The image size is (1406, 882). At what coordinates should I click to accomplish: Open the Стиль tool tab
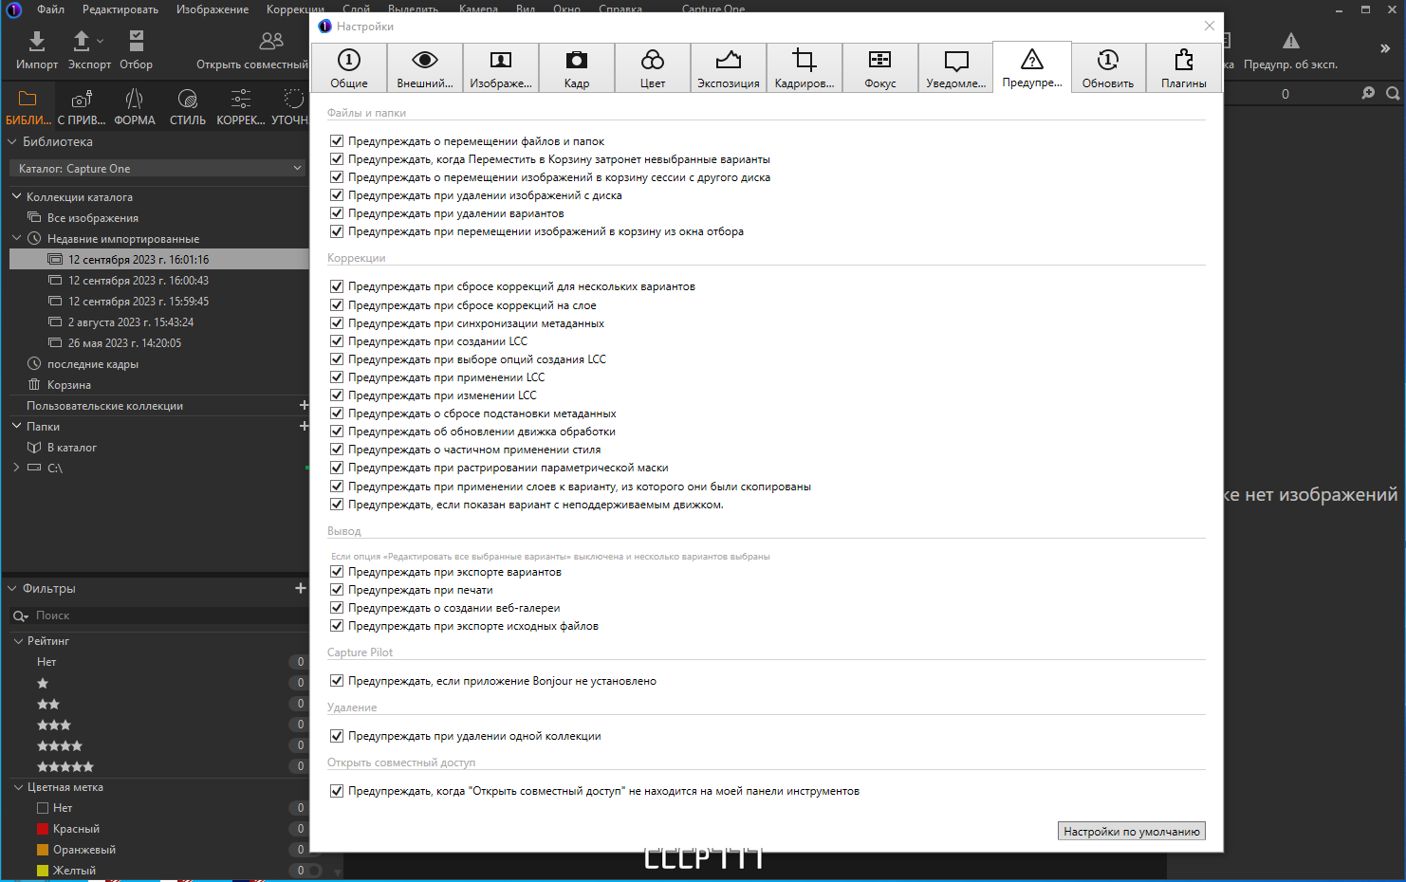[188, 105]
